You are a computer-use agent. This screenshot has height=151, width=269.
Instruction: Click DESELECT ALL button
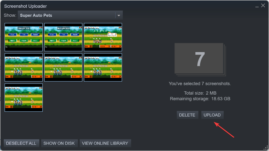pyautogui.click(x=21, y=143)
